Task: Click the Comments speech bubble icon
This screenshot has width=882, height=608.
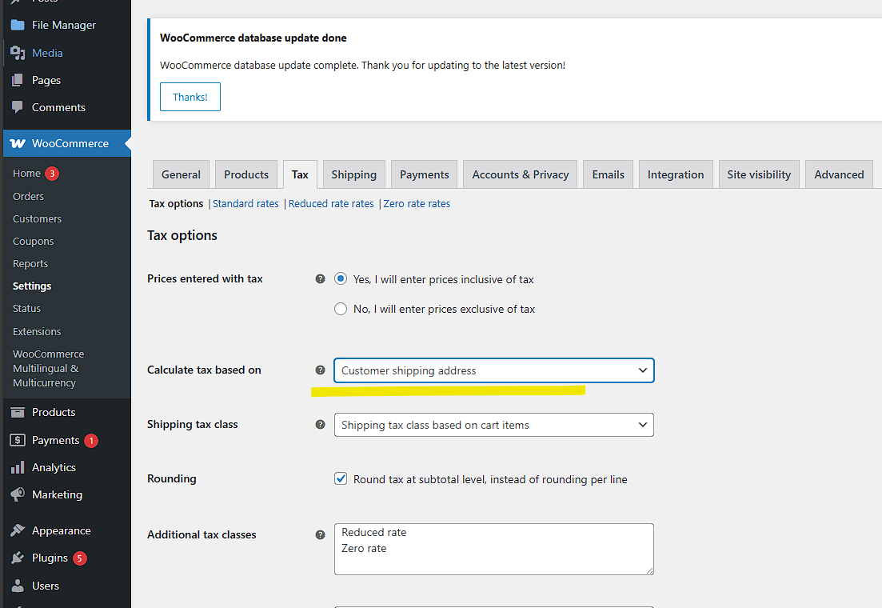Action: point(18,107)
